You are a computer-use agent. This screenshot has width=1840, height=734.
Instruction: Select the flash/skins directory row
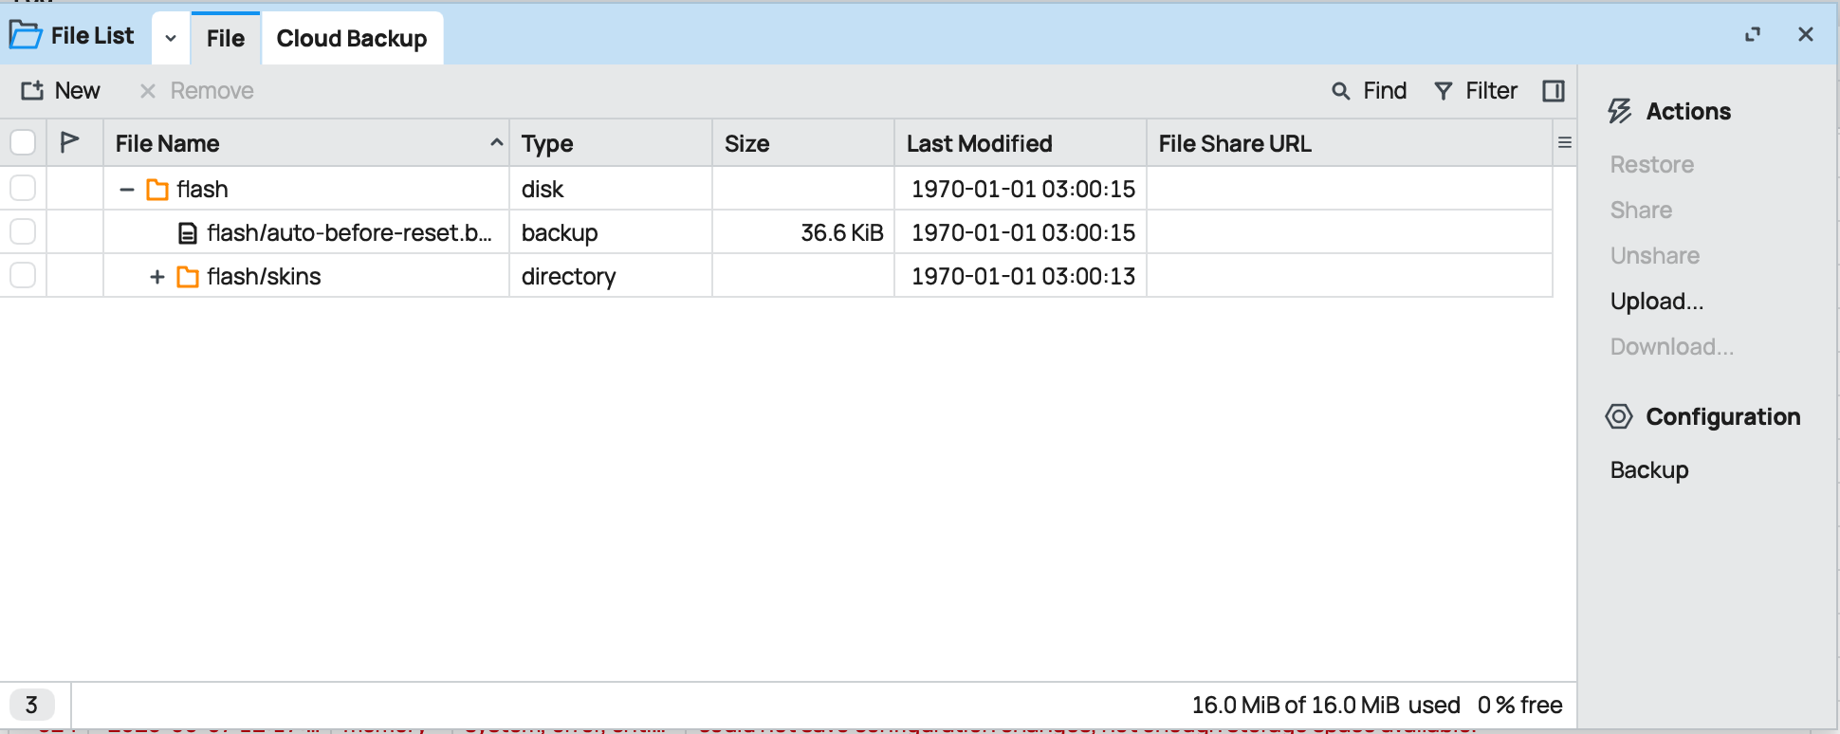(x=264, y=276)
